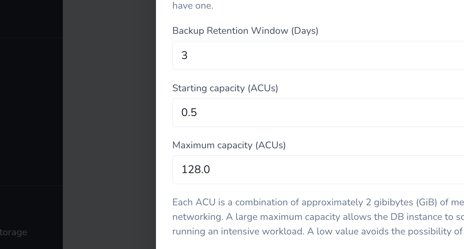Click the "Maximum capacity (ACUs)" label

[229, 145]
